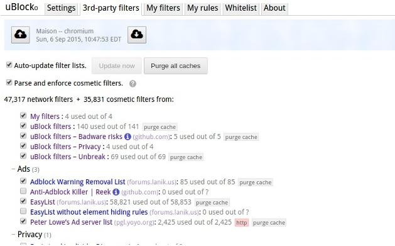Switch to the My filters tab
This screenshot has width=395, height=246.
[163, 8]
